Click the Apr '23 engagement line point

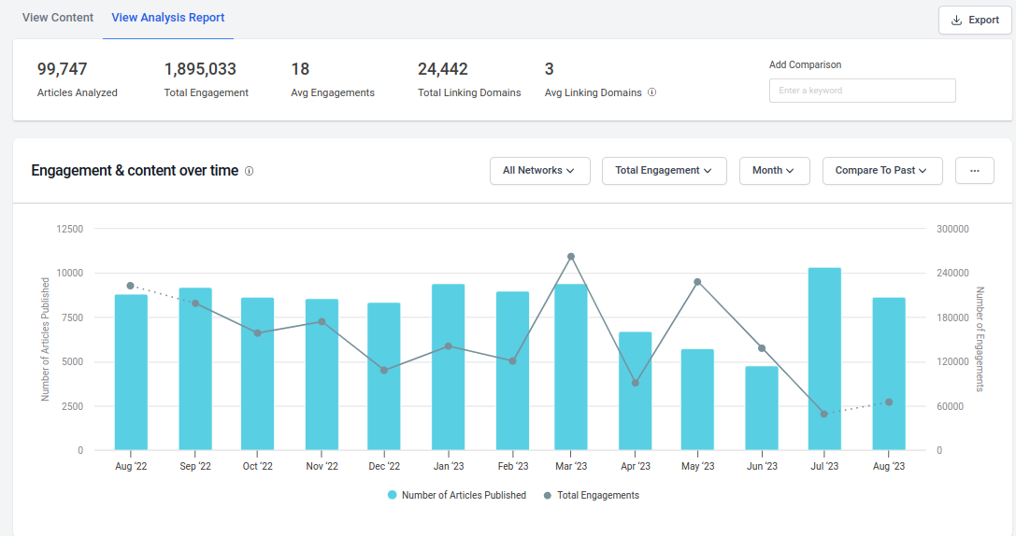635,383
